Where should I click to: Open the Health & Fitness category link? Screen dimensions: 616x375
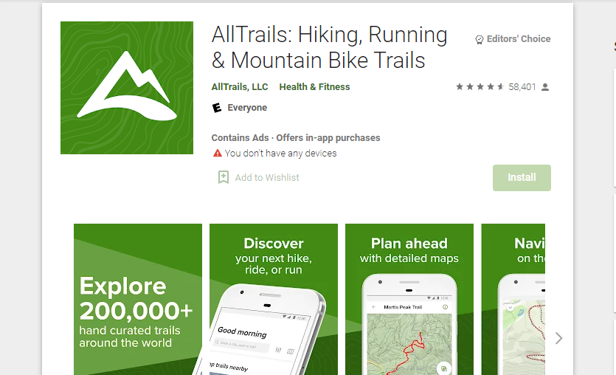[x=314, y=87]
